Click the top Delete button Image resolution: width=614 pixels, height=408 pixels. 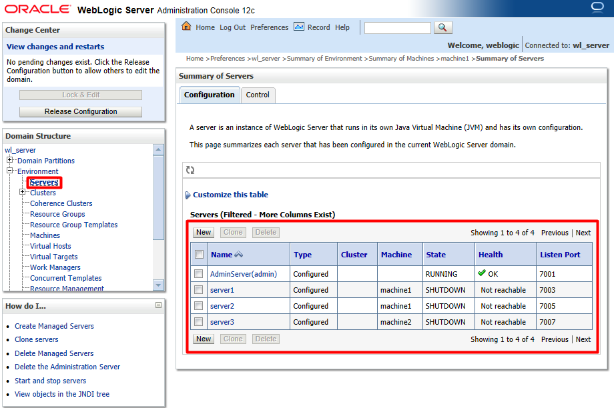tap(266, 233)
